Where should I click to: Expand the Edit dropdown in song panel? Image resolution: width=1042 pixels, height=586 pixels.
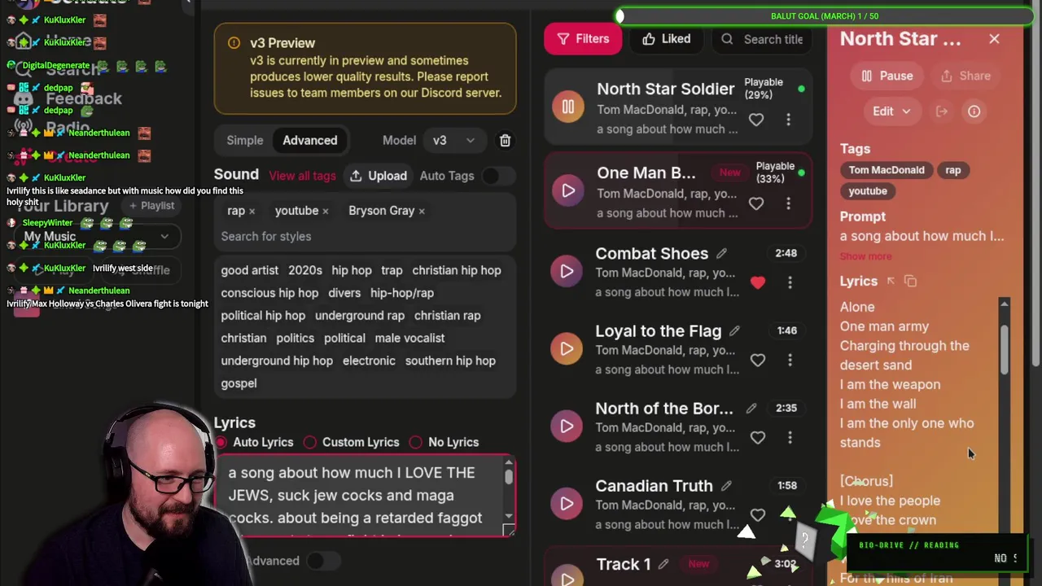[x=891, y=112]
